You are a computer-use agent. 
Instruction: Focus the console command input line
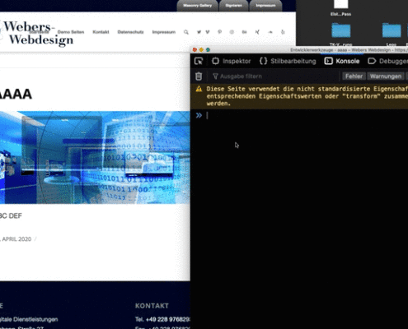307,115
